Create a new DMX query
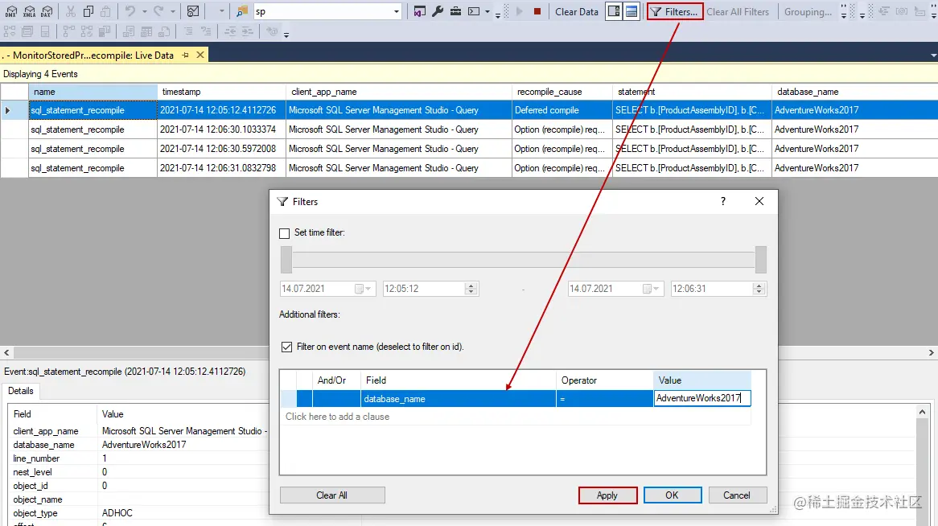The height and width of the screenshot is (526, 938). click(x=12, y=11)
